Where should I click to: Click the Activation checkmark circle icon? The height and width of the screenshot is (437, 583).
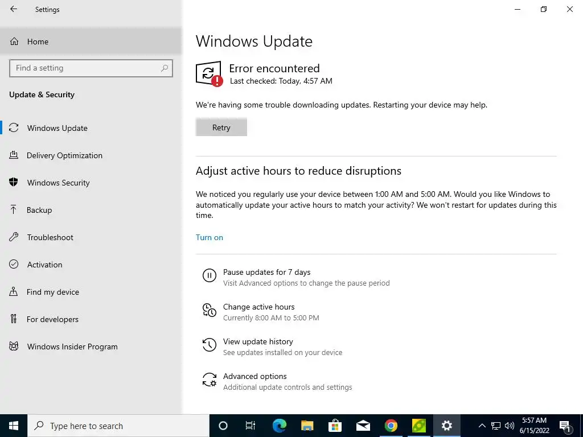14,264
